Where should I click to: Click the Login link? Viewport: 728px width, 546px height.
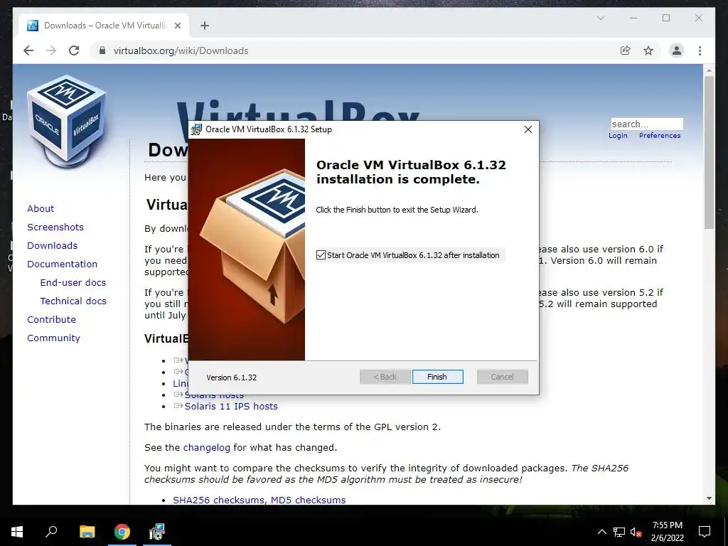[x=618, y=136]
